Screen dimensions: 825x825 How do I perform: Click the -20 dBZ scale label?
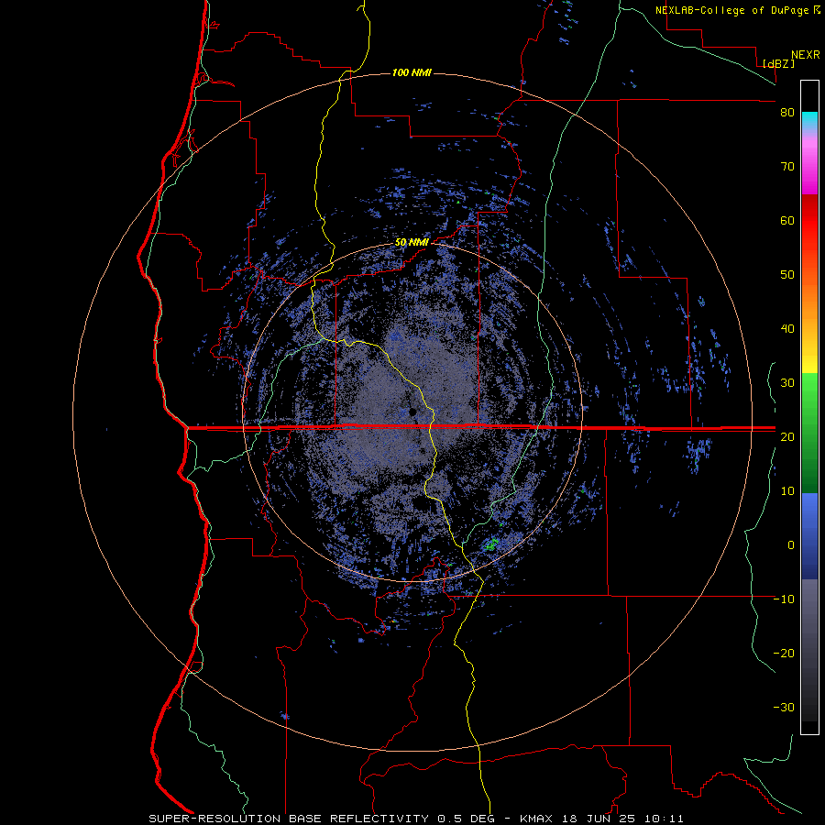pyautogui.click(x=784, y=654)
